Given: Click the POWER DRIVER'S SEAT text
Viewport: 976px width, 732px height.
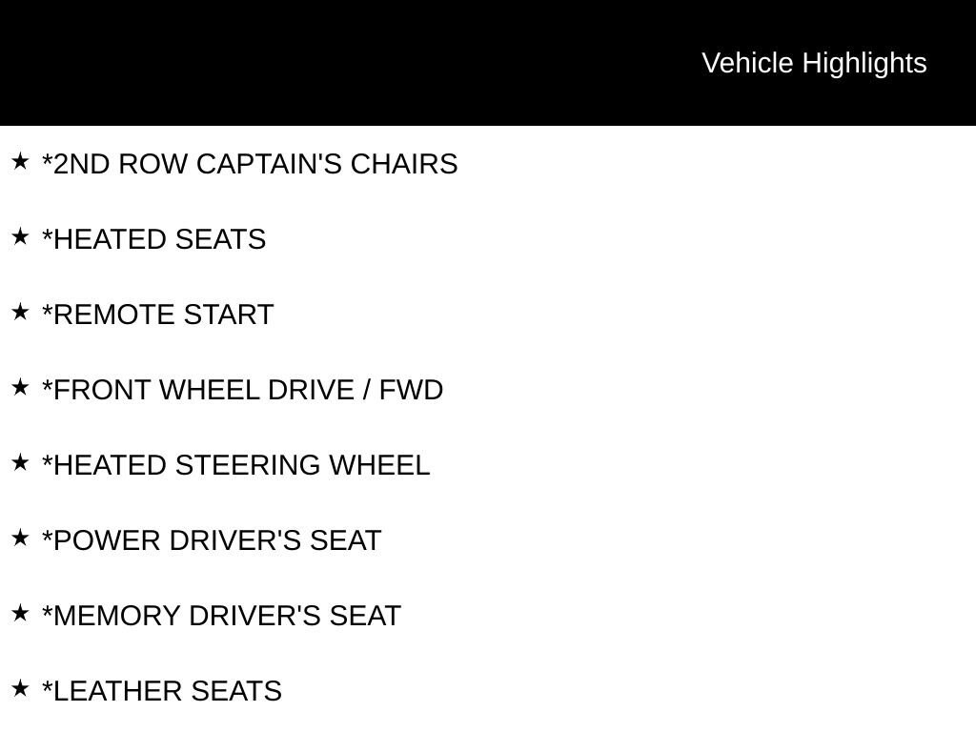Looking at the screenshot, I should tap(216, 540).
